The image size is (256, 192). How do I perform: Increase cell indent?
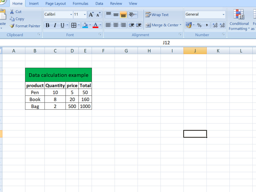click(139, 25)
